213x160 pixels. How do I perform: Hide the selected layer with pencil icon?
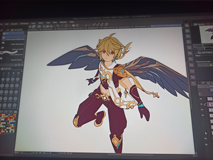[x=201, y=104]
